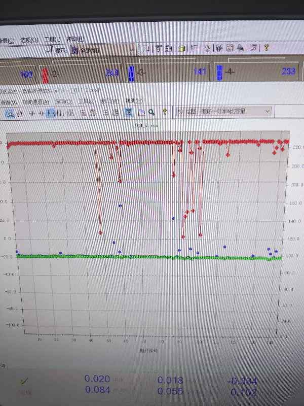Click the red swatch of channel -2-

point(45,76)
